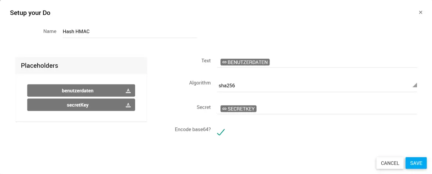Select the BENUTZERDATEN chip text
432x174 pixels.
click(x=248, y=62)
